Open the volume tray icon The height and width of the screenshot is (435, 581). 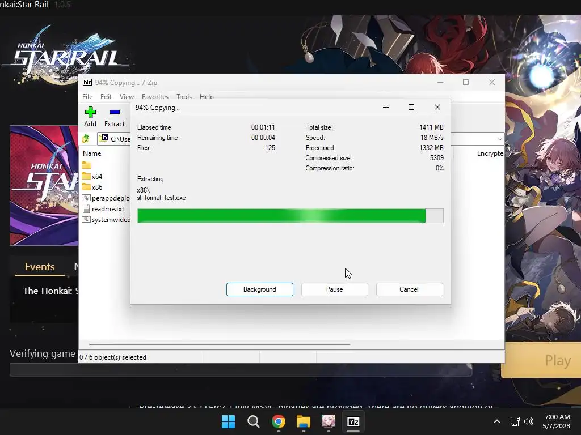click(x=529, y=421)
